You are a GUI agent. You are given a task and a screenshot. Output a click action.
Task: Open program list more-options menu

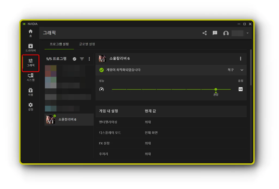tap(89, 59)
